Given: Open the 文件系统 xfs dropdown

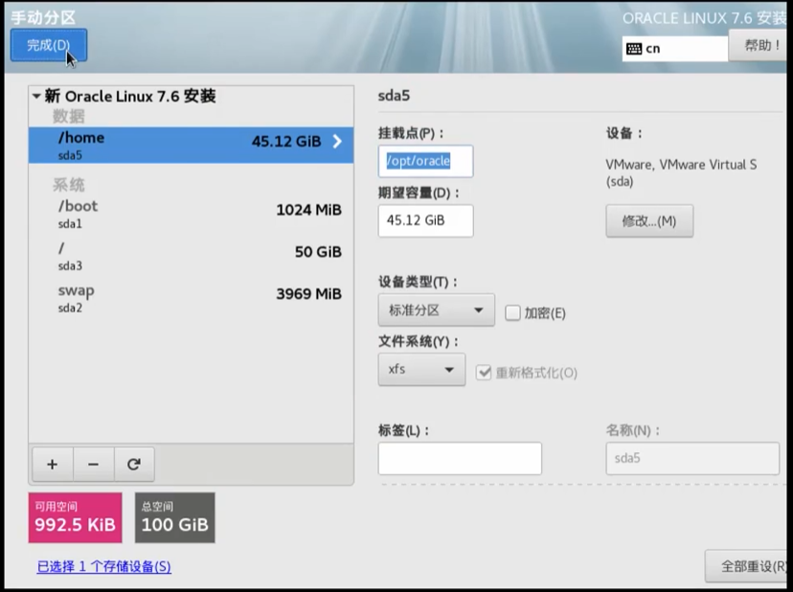Looking at the screenshot, I should click(x=421, y=370).
